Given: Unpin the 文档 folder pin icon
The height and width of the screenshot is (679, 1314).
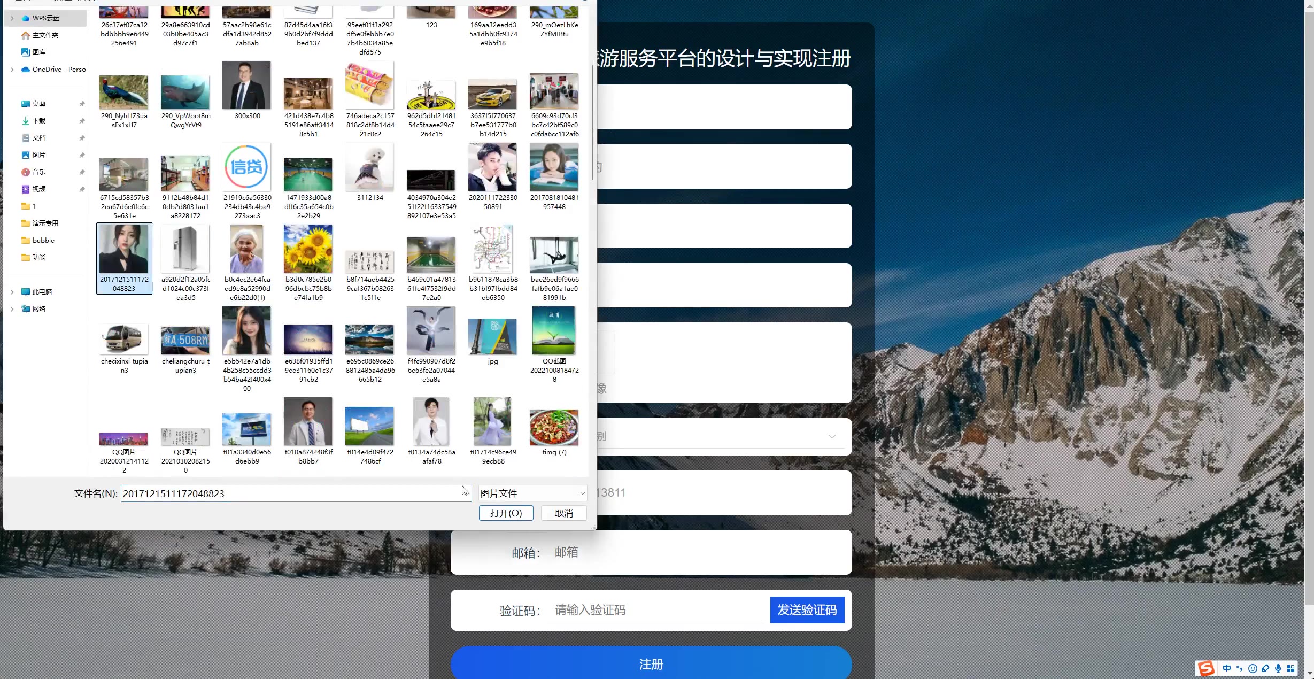Looking at the screenshot, I should coord(82,138).
